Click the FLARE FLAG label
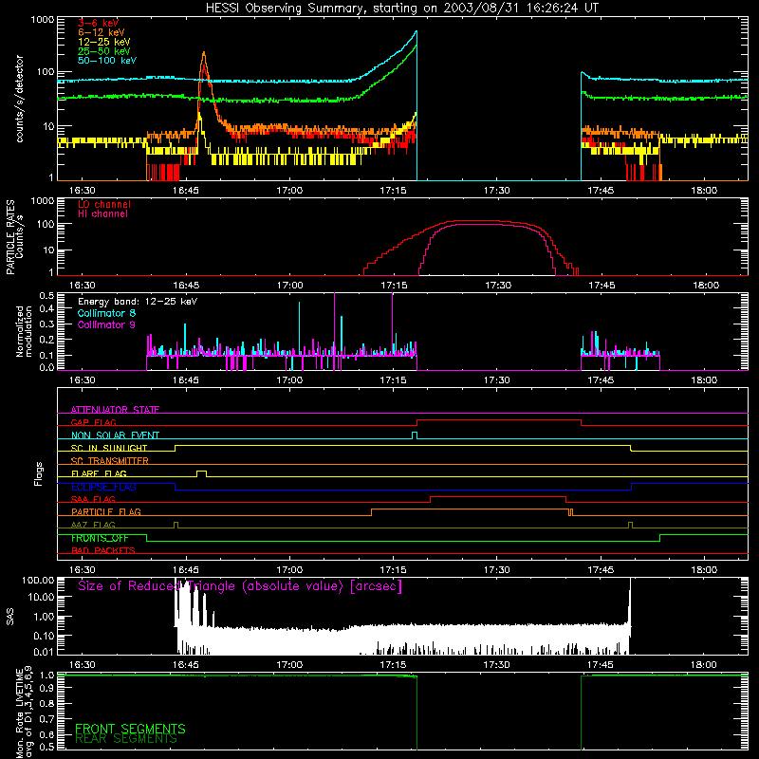 coord(99,473)
